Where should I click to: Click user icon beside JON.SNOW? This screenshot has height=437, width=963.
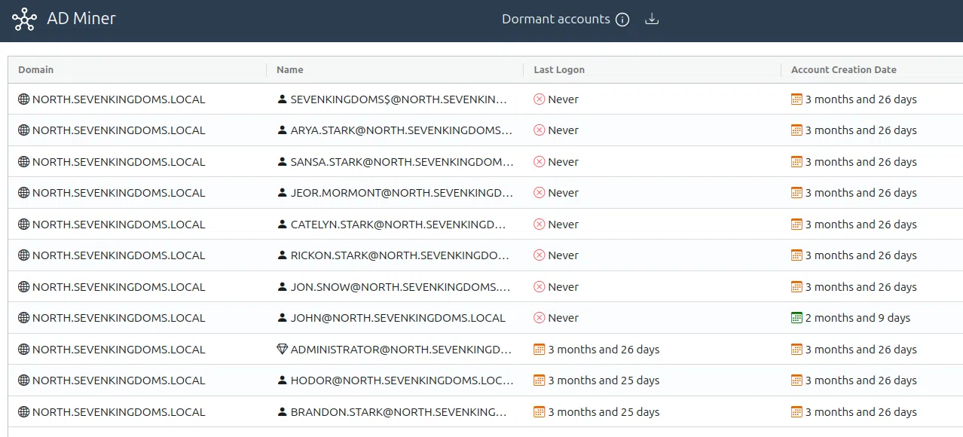click(283, 286)
